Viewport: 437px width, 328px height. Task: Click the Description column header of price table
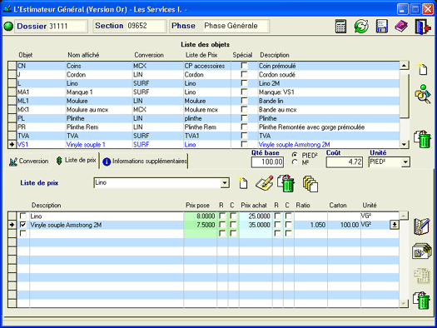(x=46, y=205)
